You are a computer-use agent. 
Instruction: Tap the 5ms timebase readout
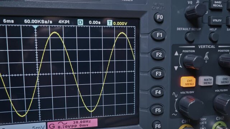coord(9,21)
